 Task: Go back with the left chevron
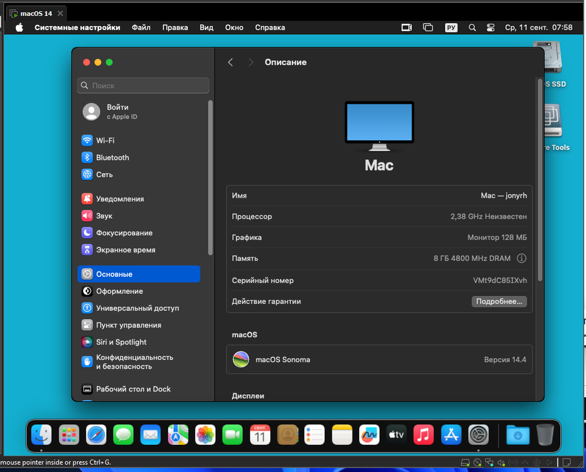(x=231, y=63)
